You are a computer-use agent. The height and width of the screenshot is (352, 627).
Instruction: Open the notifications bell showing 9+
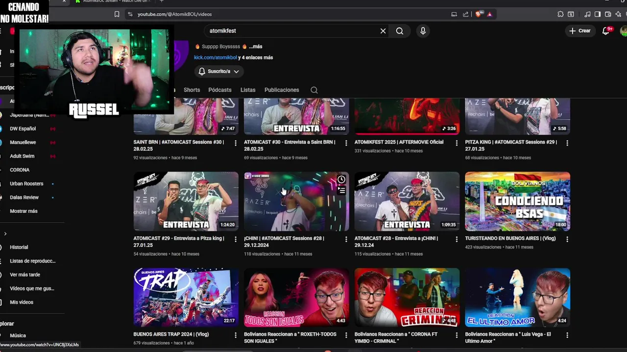point(606,31)
